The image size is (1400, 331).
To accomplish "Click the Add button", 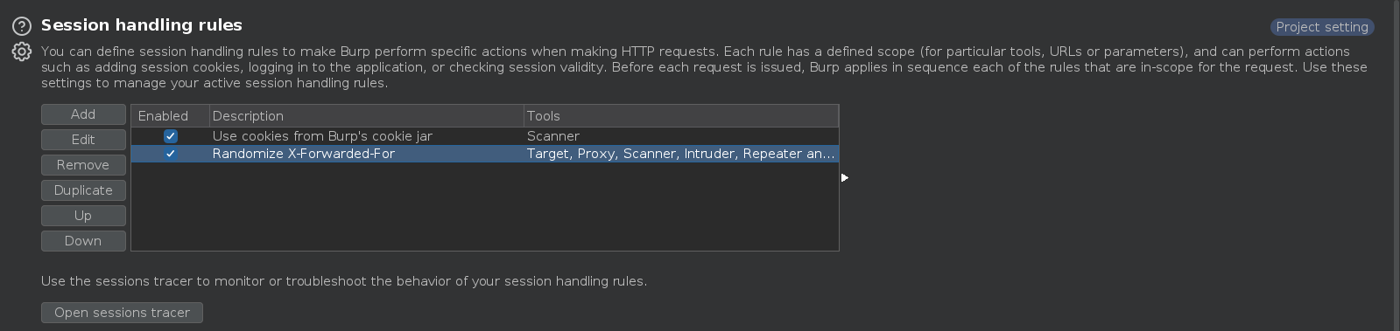I will click(83, 114).
